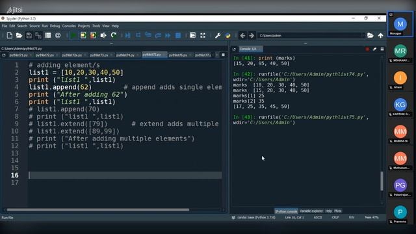Start debugging the file
Screen dimensions: 416x234
128,35
